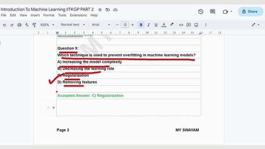Open the Insert menu
The height and width of the screenshot is (149, 265).
35,15
